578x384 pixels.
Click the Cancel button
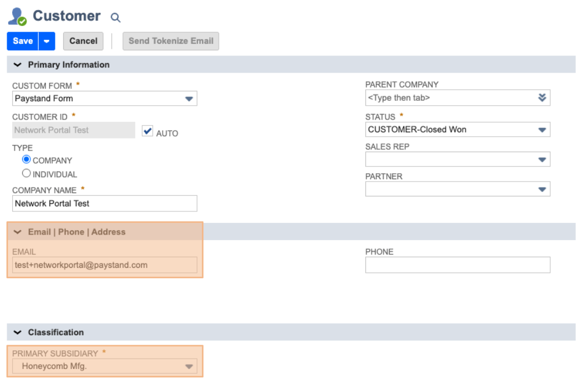pyautogui.click(x=83, y=41)
